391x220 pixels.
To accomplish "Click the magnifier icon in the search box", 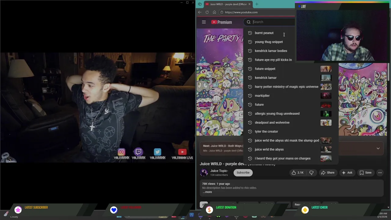I will (x=249, y=22).
